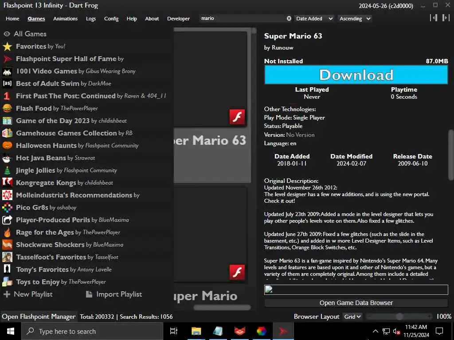Open Game Data Browser
Image resolution: width=454 pixels, height=340 pixels.
coord(356,303)
